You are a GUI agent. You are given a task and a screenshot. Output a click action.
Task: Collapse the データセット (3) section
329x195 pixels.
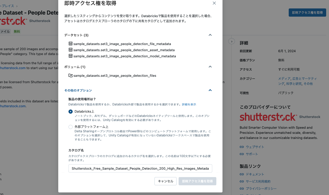tap(210, 35)
